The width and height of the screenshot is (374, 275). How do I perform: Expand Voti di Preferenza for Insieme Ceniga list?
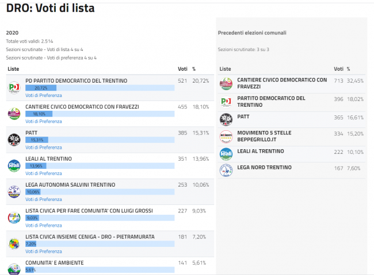point(43,251)
